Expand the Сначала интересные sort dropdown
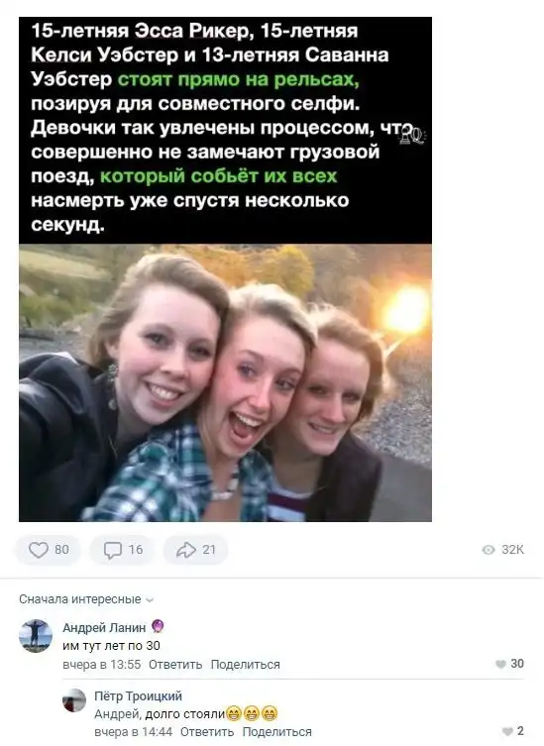The width and height of the screenshot is (544, 746). tap(86, 599)
